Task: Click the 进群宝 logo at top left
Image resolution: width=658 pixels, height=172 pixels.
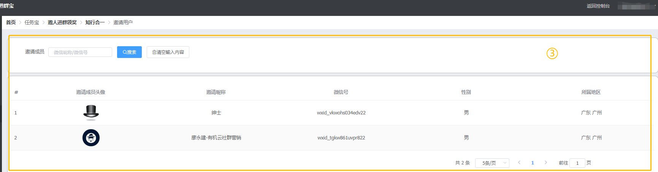Action: pyautogui.click(x=7, y=6)
